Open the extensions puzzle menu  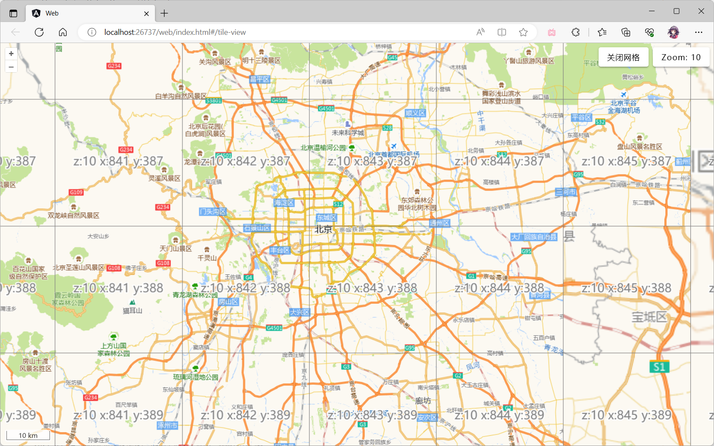pyautogui.click(x=575, y=32)
